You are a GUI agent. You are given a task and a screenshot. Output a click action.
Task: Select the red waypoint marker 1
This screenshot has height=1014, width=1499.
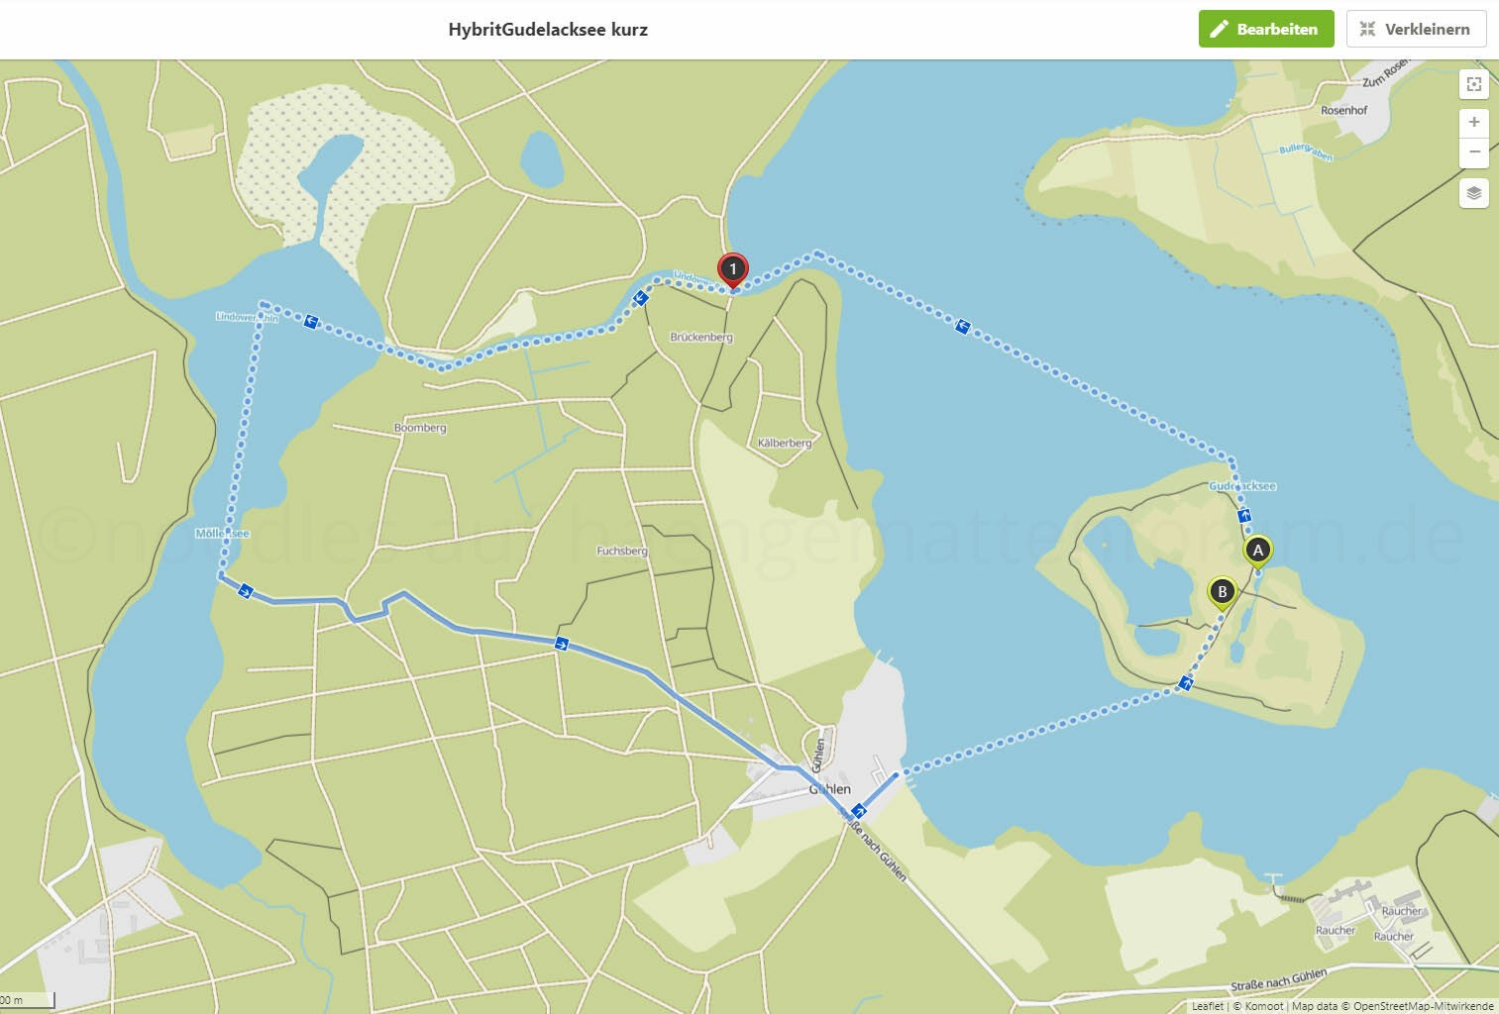[x=732, y=269]
